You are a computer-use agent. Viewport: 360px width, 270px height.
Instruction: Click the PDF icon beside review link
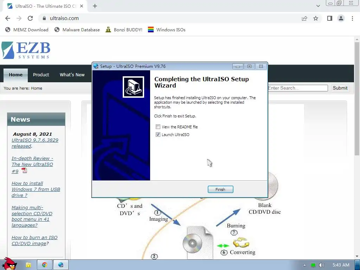[24, 171]
